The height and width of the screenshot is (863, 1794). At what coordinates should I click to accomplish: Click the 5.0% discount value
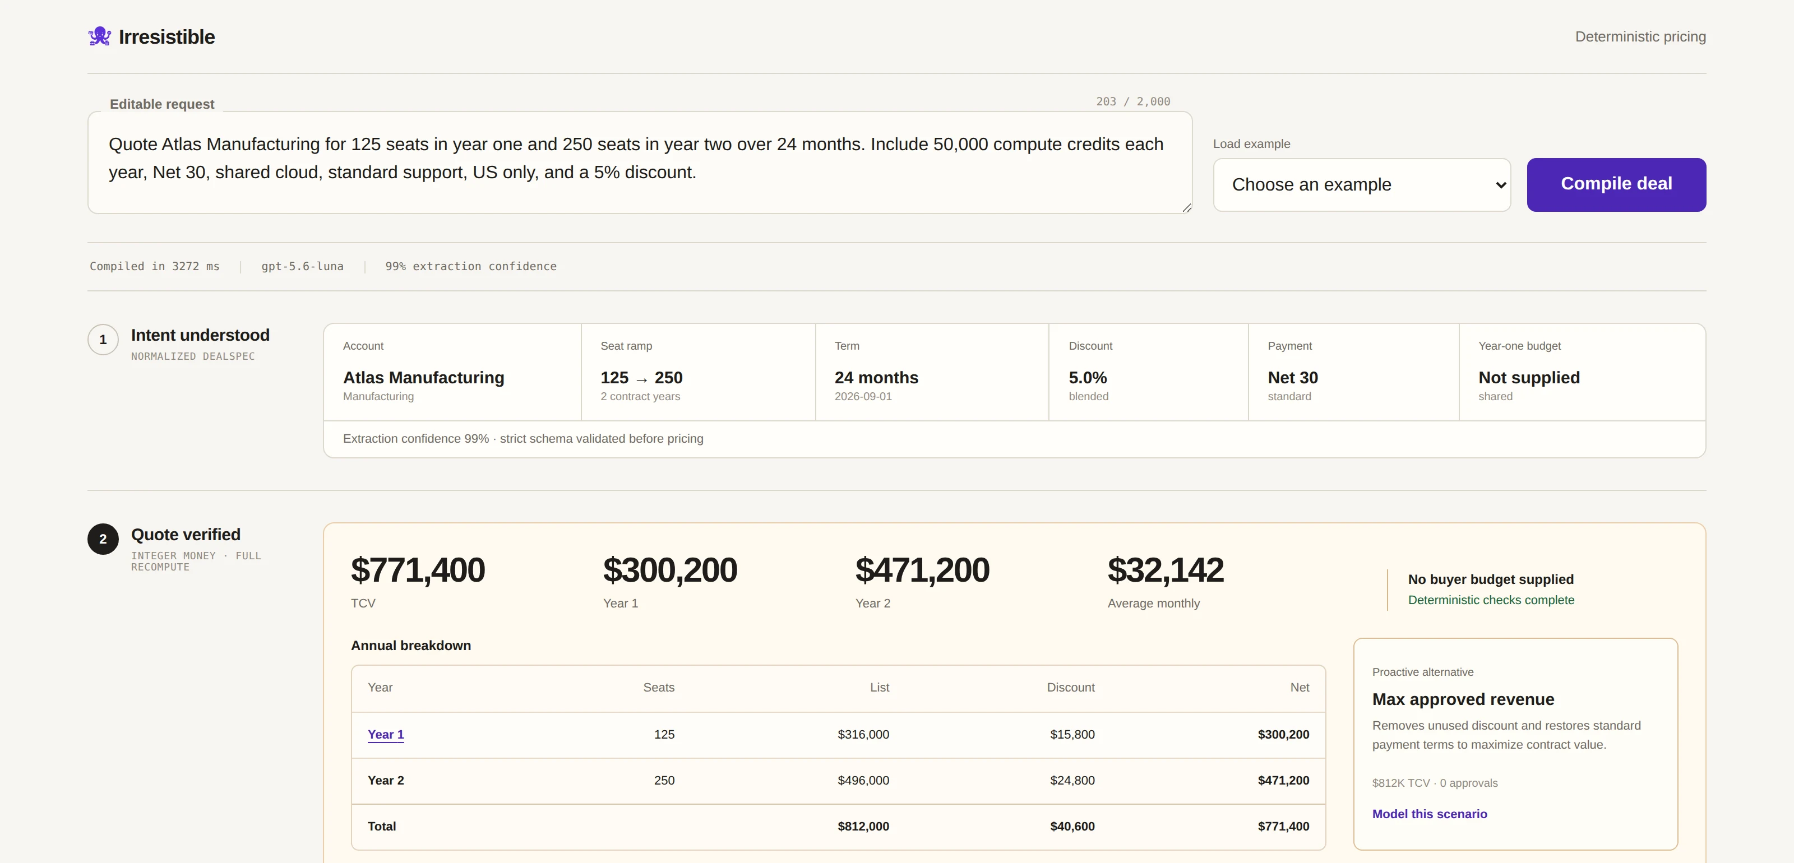1087,377
